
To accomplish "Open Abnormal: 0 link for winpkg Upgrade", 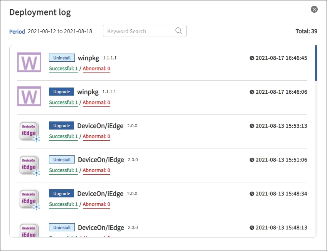I will (96, 103).
